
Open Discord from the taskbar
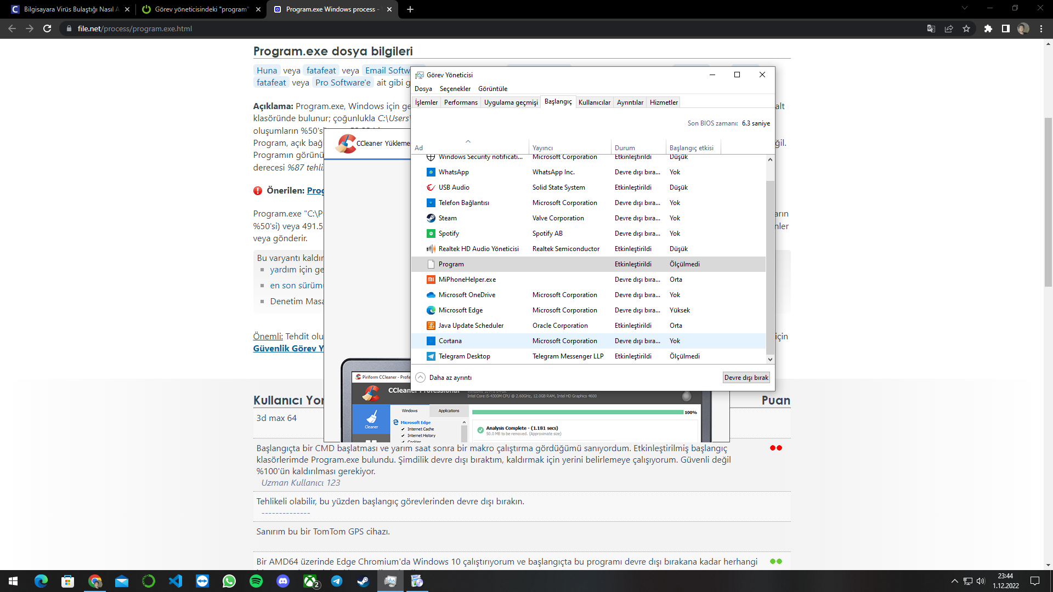pyautogui.click(x=283, y=581)
